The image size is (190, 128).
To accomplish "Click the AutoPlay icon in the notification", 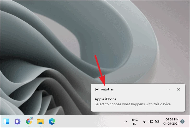I will pyautogui.click(x=97, y=89).
